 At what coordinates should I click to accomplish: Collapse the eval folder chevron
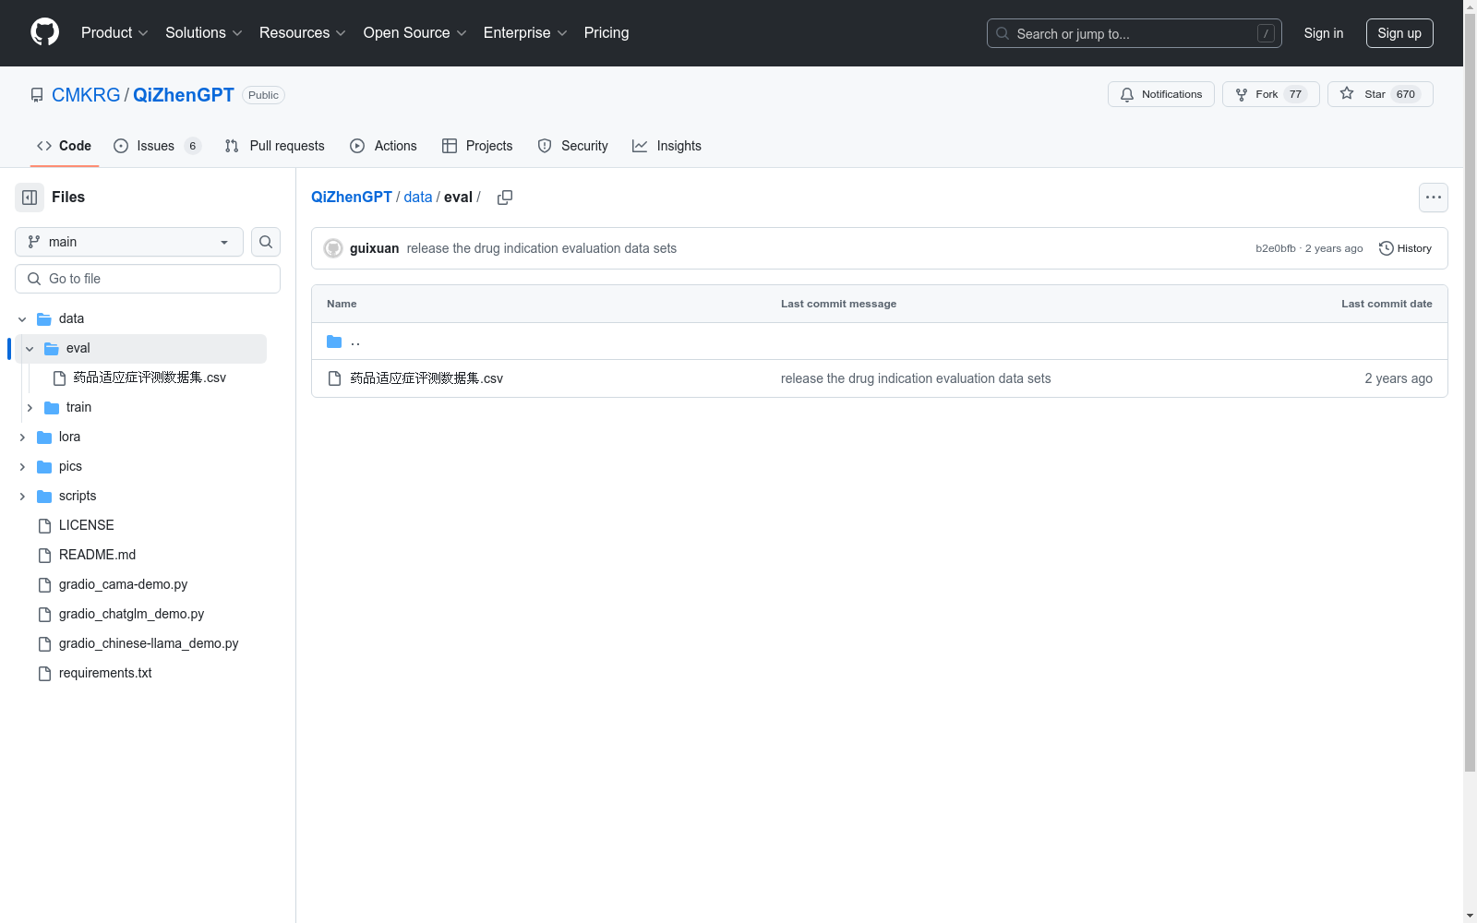coord(30,349)
